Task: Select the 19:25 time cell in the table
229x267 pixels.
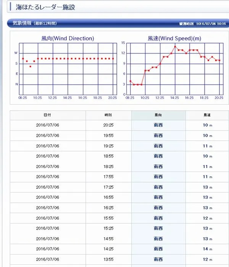Action: tap(108, 146)
